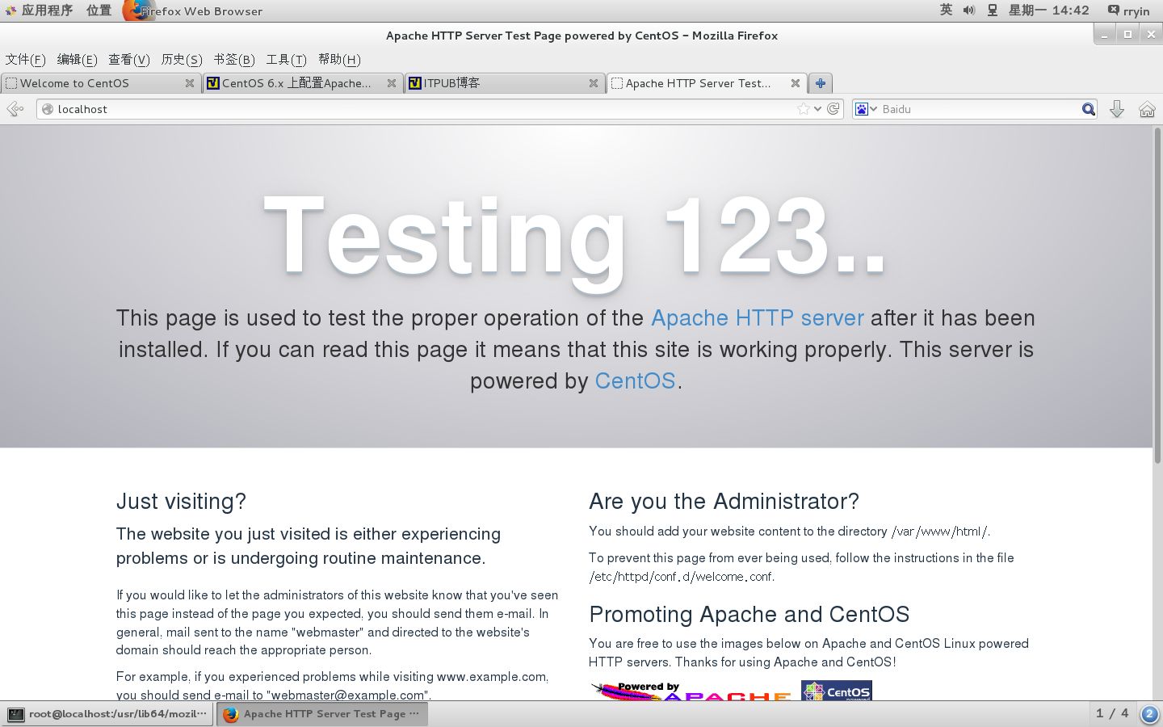Open the 工具(T) menu
This screenshot has width=1163, height=727.
[287, 60]
